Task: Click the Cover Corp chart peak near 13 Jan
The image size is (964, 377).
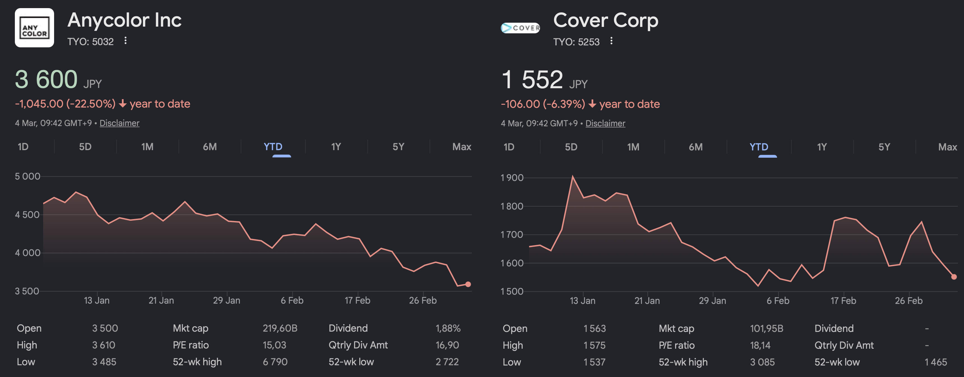Action: pos(573,176)
